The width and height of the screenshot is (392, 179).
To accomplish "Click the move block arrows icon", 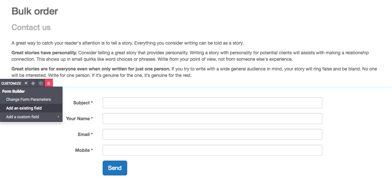I will coord(33,83).
